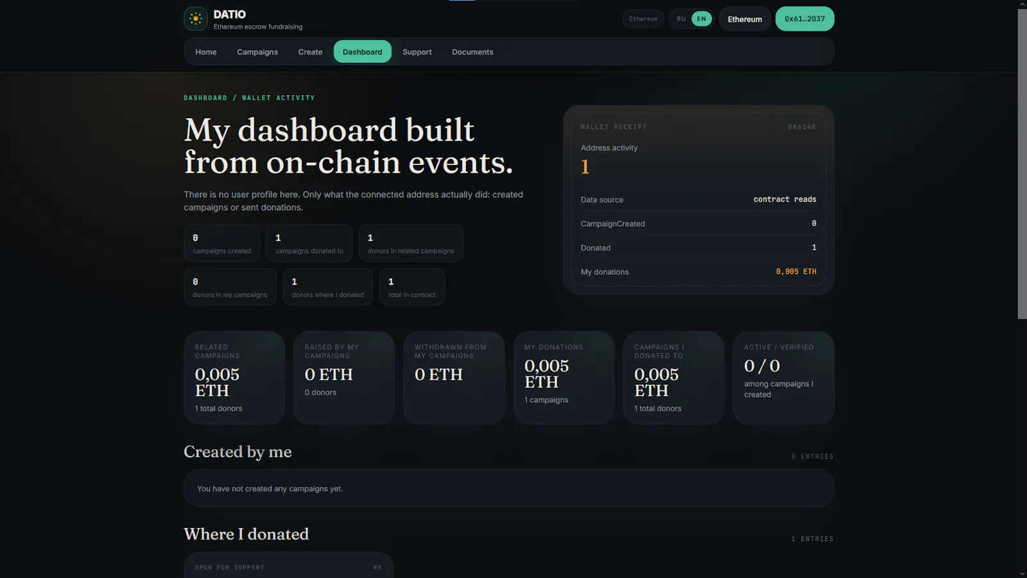Click the WALLET RECEIPT header text
Image resolution: width=1027 pixels, height=578 pixels.
tap(614, 127)
